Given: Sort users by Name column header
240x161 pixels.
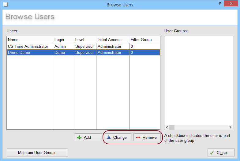Looking at the screenshot, I should [x=30, y=40].
